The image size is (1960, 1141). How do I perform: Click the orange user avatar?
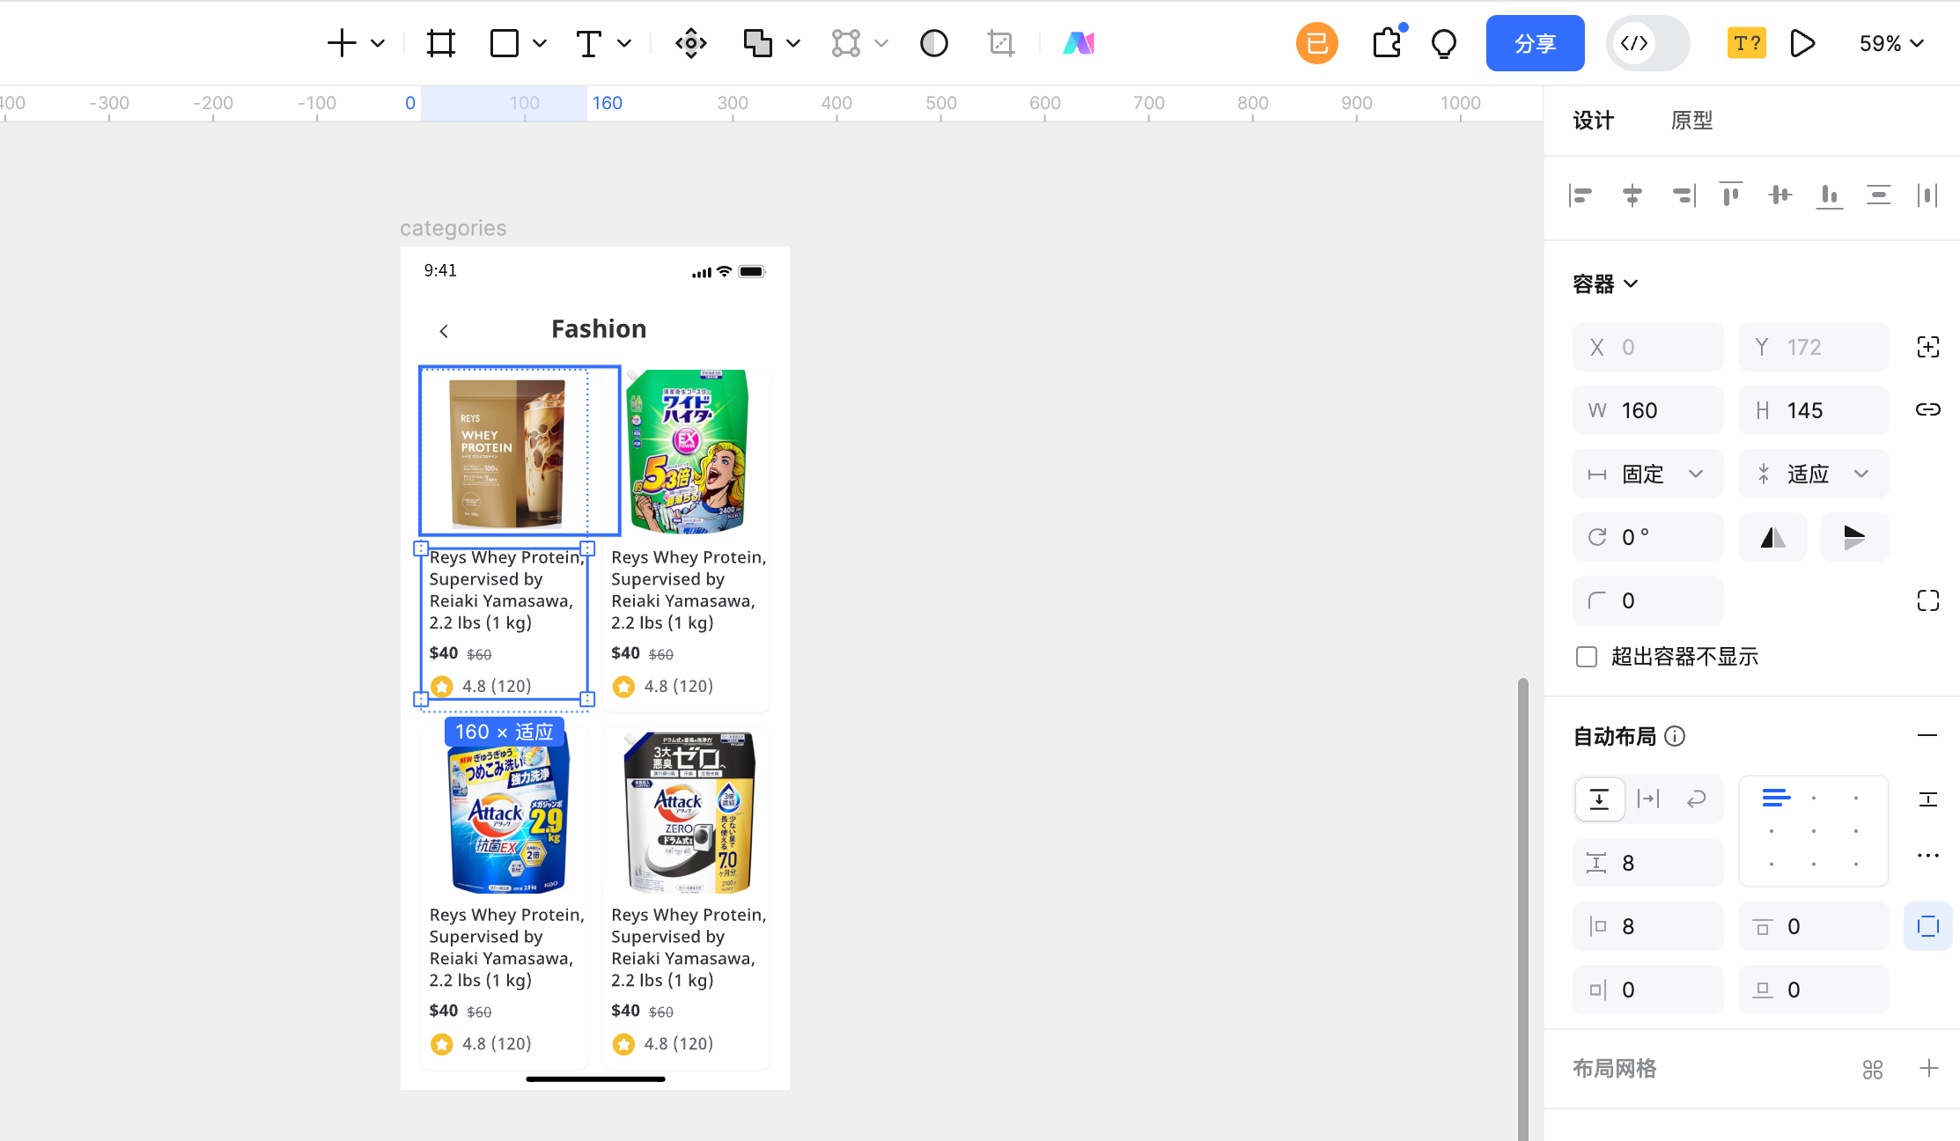coord(1317,43)
